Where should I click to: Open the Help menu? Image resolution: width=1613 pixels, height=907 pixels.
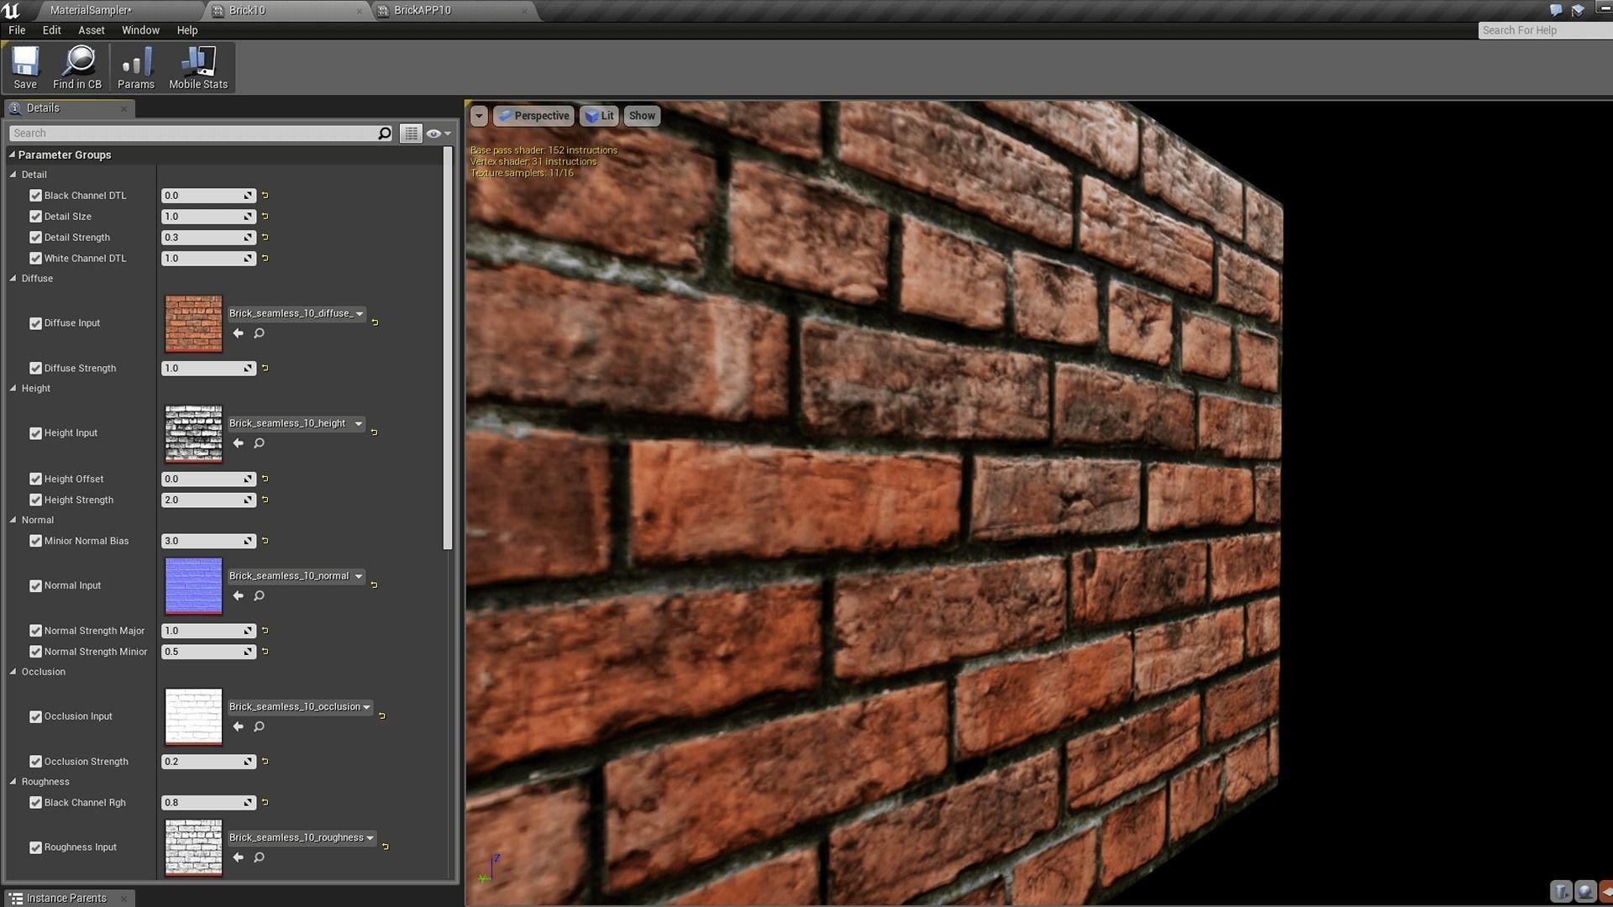pyautogui.click(x=187, y=30)
